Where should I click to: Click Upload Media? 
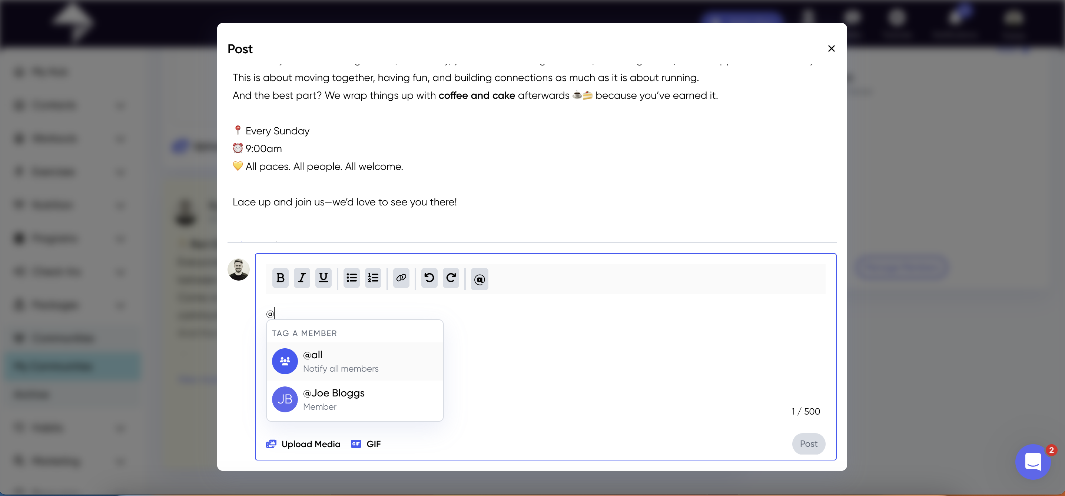pyautogui.click(x=303, y=444)
